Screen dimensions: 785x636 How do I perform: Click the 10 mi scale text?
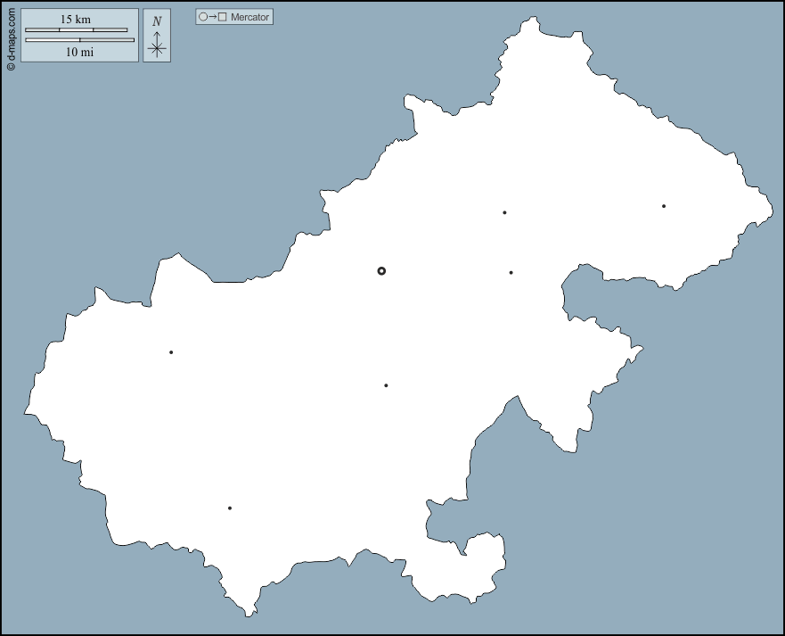coord(79,52)
